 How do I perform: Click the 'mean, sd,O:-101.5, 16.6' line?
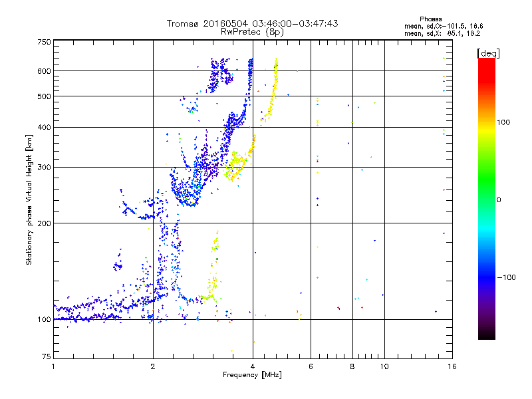click(x=444, y=26)
